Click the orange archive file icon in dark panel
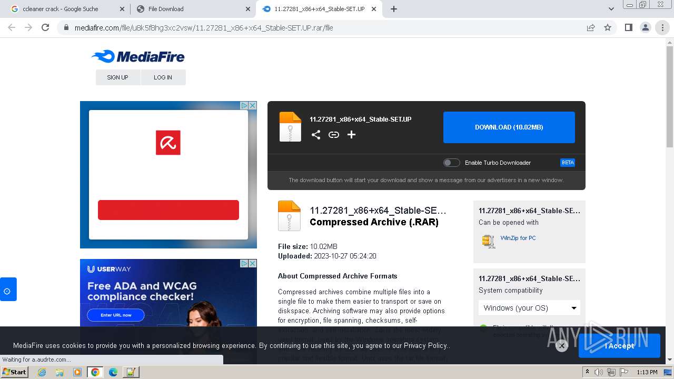The image size is (674, 379). 290,127
